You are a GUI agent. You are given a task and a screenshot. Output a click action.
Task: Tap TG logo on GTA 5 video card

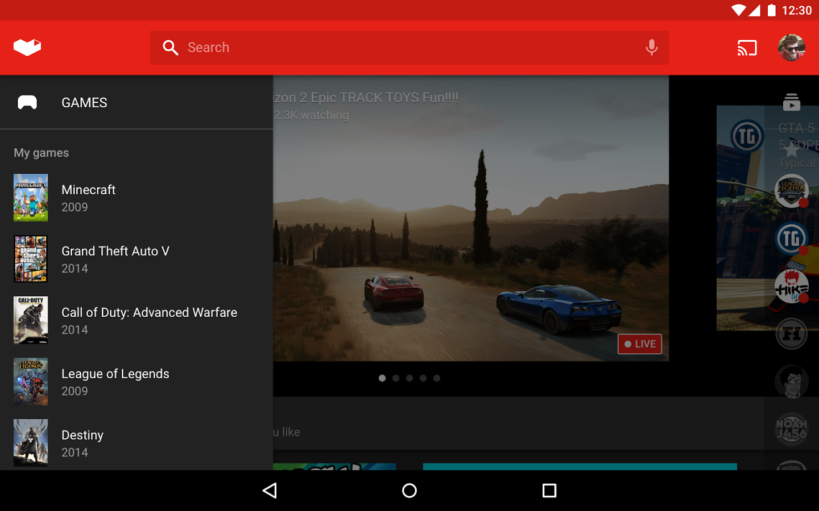click(747, 136)
